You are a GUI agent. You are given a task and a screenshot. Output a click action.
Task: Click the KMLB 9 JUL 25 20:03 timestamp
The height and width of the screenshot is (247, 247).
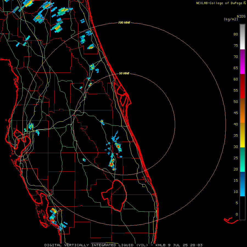[179, 245]
